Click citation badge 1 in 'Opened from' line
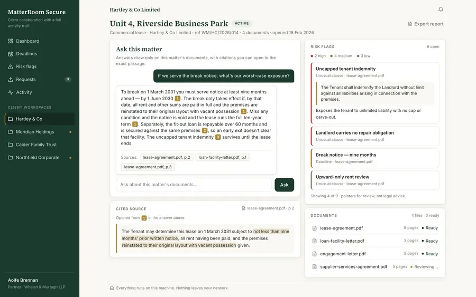The height and width of the screenshot is (297, 476). pos(144,218)
